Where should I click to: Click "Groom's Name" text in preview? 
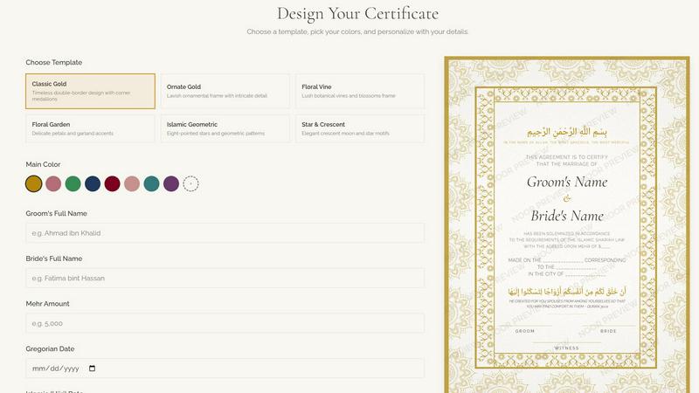567,182
